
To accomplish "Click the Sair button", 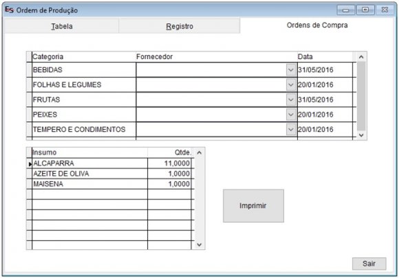I will click(x=369, y=264).
